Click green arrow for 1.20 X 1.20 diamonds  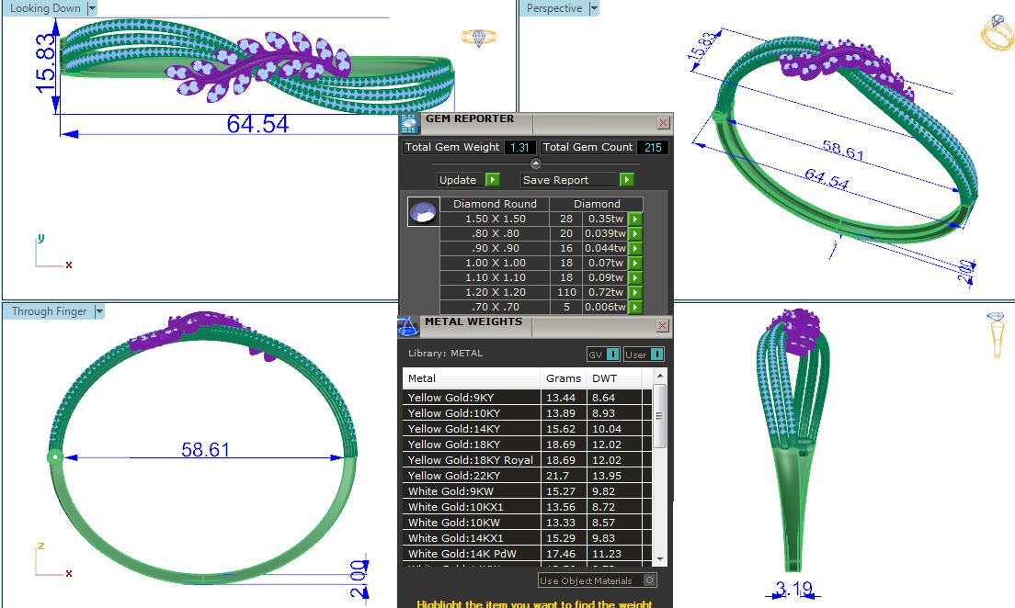pyautogui.click(x=634, y=292)
